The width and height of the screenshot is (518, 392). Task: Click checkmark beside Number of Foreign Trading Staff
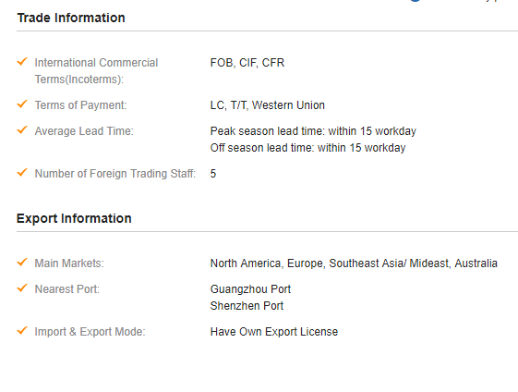point(22,172)
